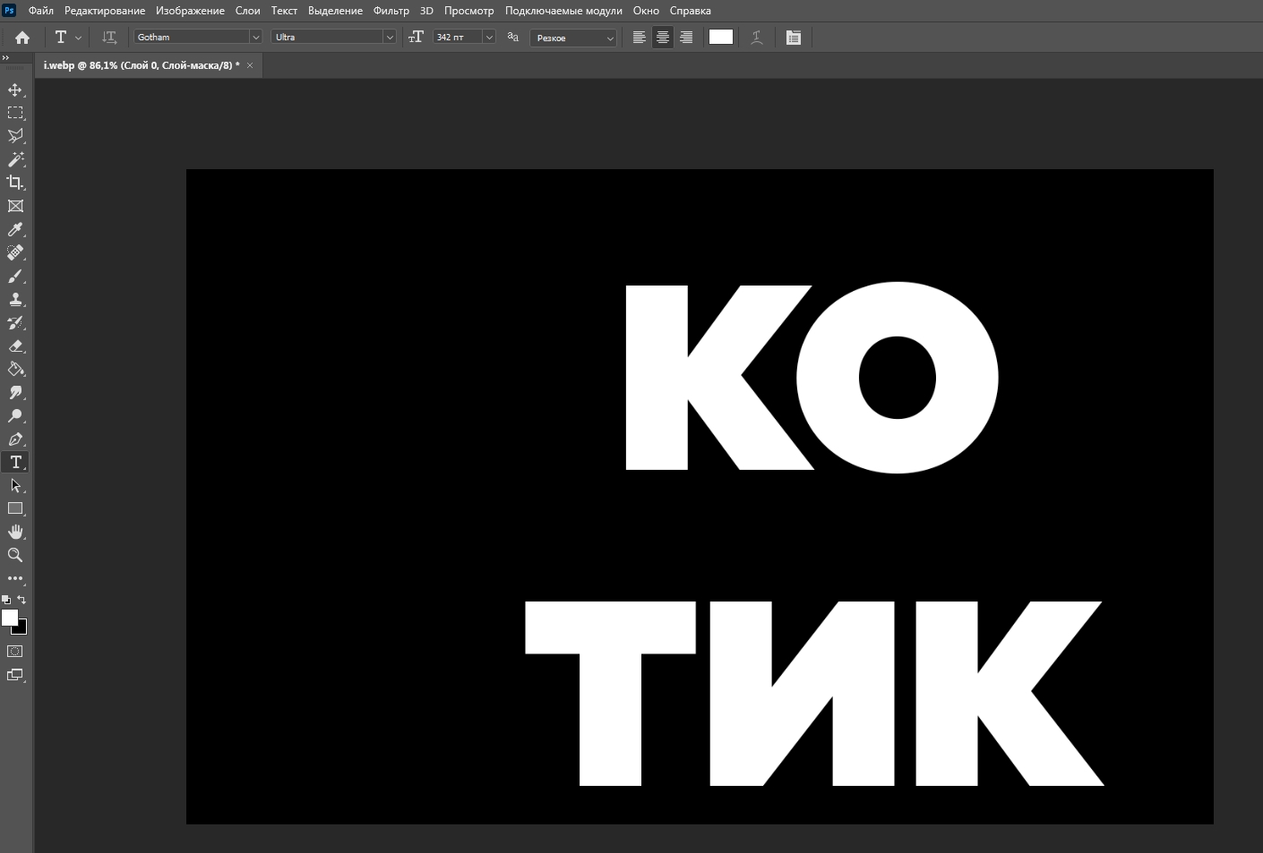Image resolution: width=1263 pixels, height=853 pixels.
Task: Open the Просмотр menu
Action: click(x=469, y=11)
